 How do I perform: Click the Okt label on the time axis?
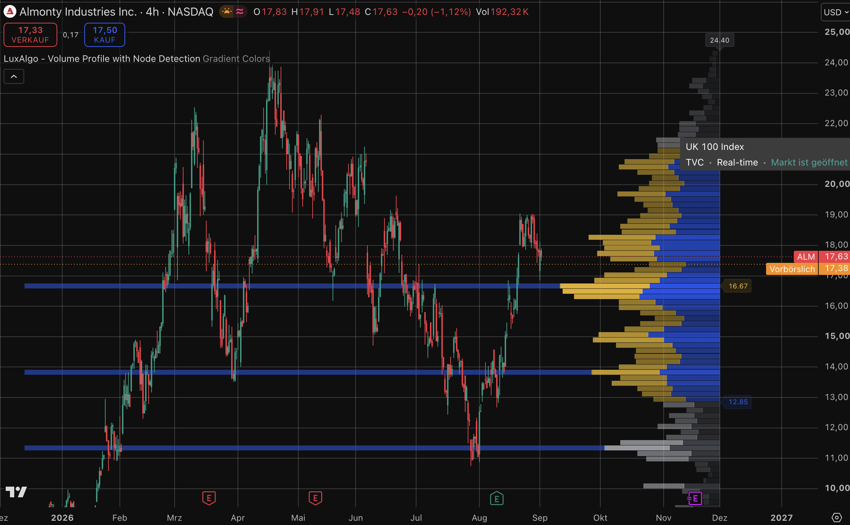pyautogui.click(x=600, y=518)
